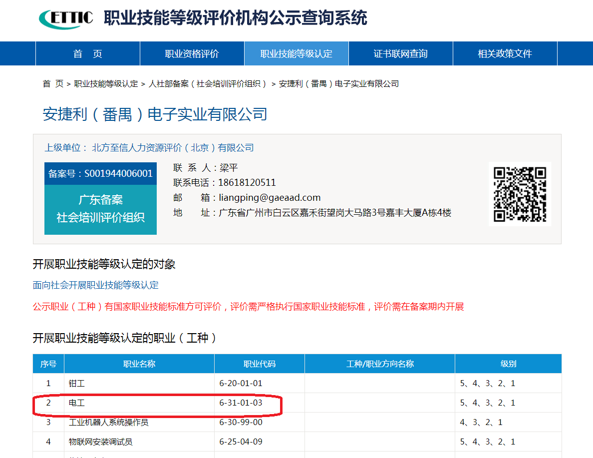Image resolution: width=593 pixels, height=458 pixels.
Task: Click 北方至信人力资源评价（北京）有限公司 parent unit
Action: click(x=173, y=148)
